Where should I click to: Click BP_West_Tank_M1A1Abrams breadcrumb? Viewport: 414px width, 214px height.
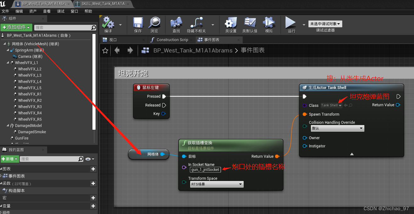[193, 50]
